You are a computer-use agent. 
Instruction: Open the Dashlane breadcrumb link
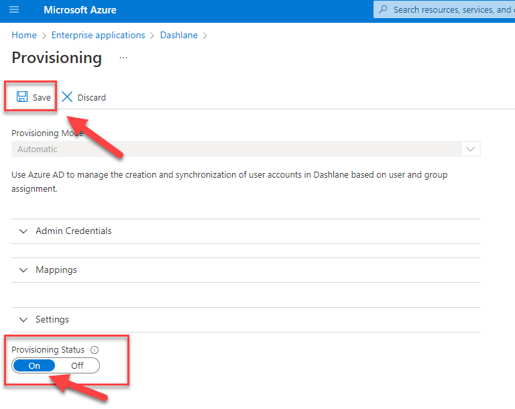pyautogui.click(x=178, y=36)
